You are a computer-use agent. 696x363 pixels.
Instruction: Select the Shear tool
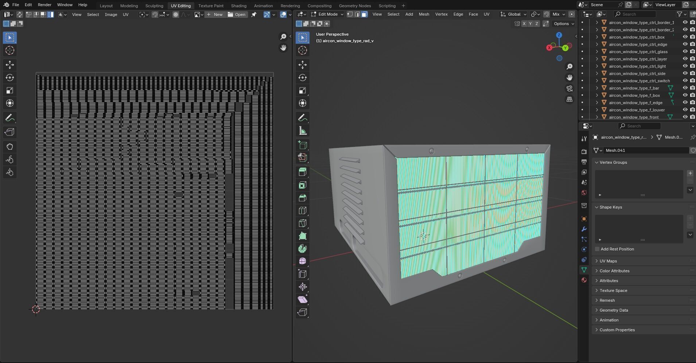click(302, 299)
